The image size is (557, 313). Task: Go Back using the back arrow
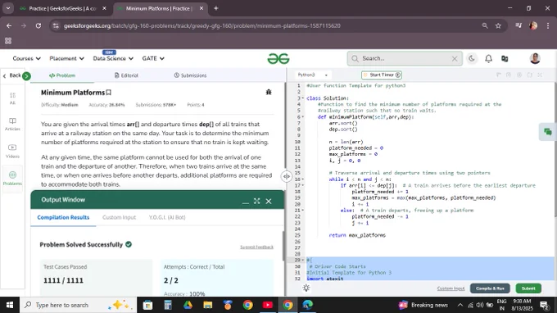coord(11,75)
